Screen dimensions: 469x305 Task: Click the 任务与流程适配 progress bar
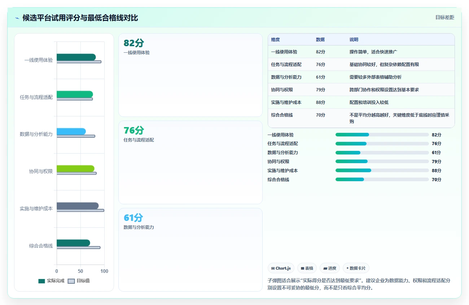click(382, 144)
